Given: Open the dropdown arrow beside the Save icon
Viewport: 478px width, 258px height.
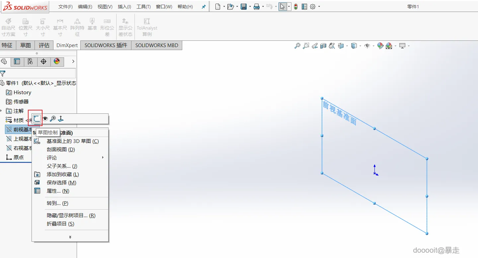Looking at the screenshot, I should (250, 7).
